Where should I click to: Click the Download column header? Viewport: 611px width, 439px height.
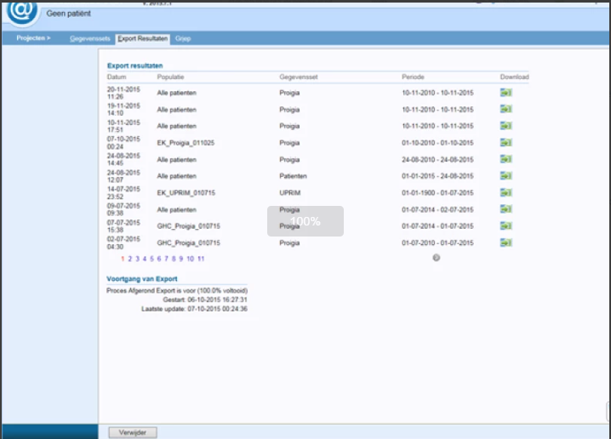pos(514,77)
